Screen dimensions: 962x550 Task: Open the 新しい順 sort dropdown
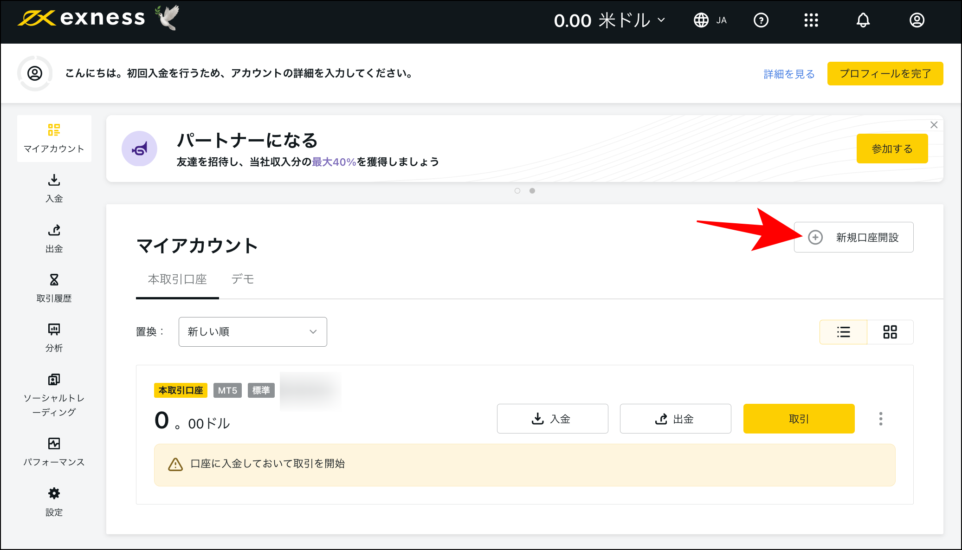[252, 331]
